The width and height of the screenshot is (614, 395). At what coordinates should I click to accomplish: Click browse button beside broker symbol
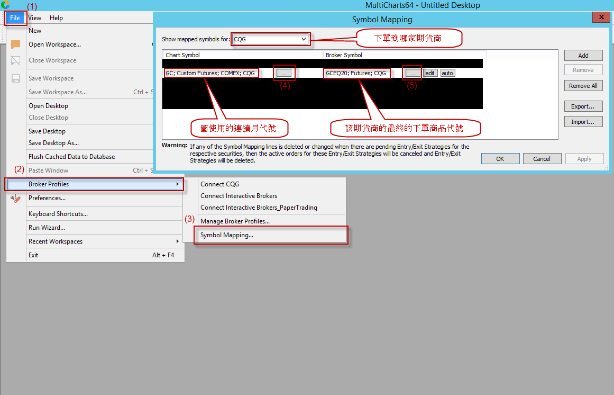(x=413, y=73)
